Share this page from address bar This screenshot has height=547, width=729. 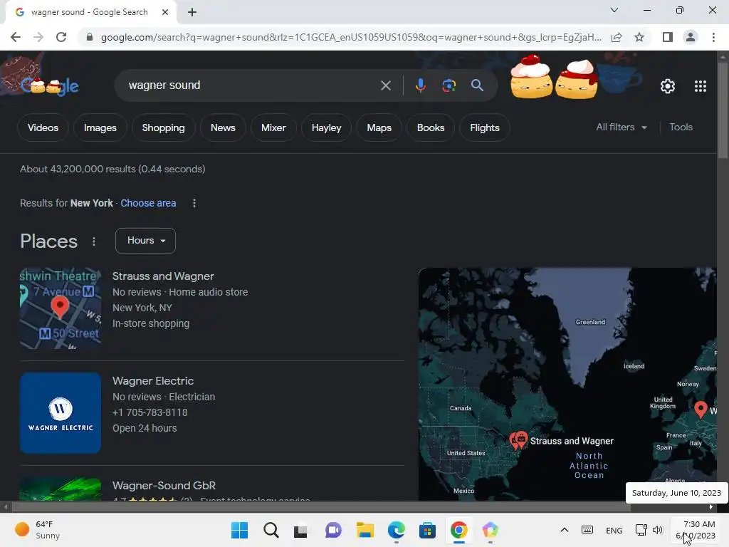click(x=617, y=37)
